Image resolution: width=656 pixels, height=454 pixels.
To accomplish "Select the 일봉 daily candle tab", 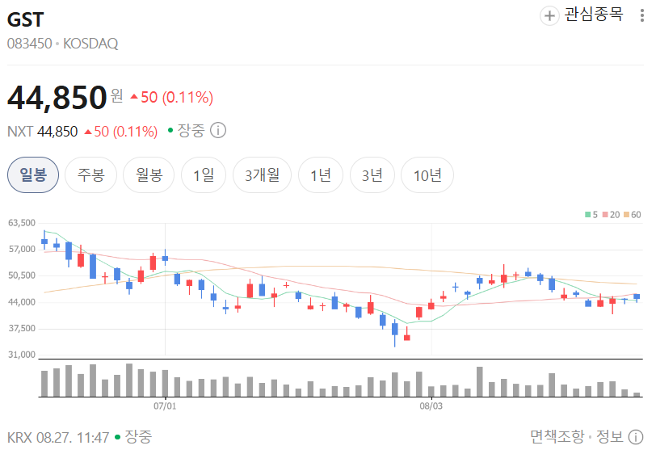I will (33, 175).
